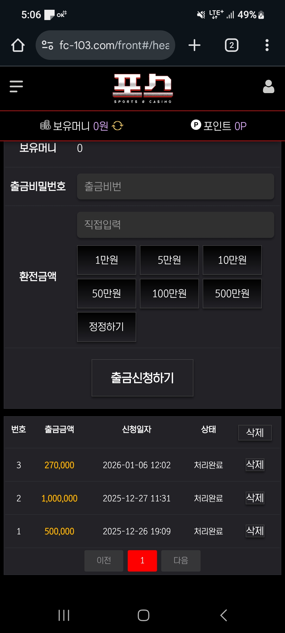
Task: Click the red site logo
Action: click(x=143, y=88)
